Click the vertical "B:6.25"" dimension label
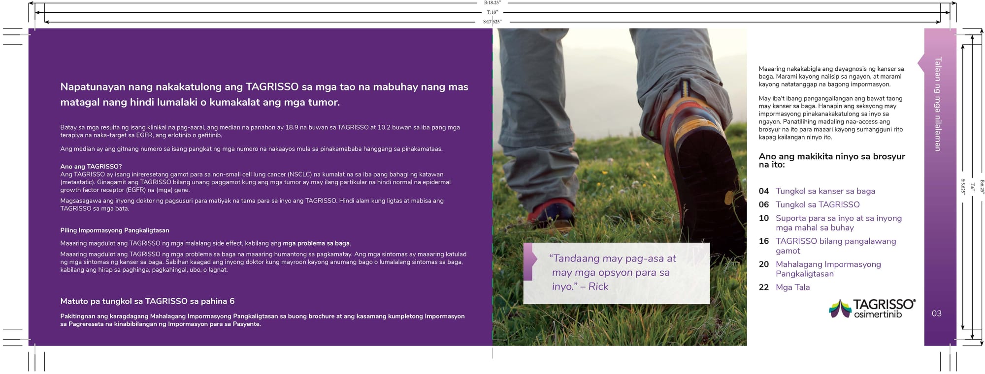 982,187
